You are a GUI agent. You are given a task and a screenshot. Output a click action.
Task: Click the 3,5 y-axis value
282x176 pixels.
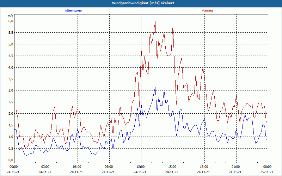tap(11, 79)
